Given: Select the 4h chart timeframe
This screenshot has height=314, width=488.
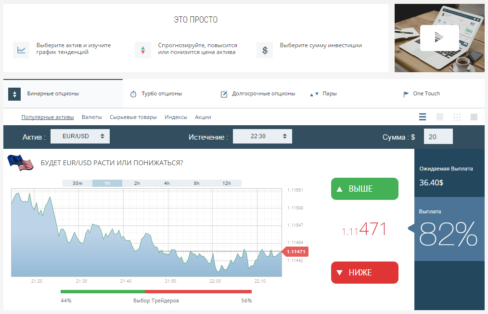Looking at the screenshot, I should (167, 183).
